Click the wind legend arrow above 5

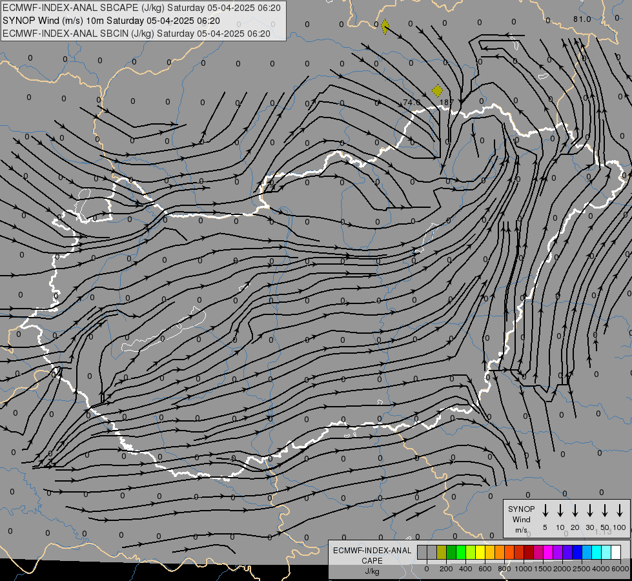pyautogui.click(x=545, y=511)
